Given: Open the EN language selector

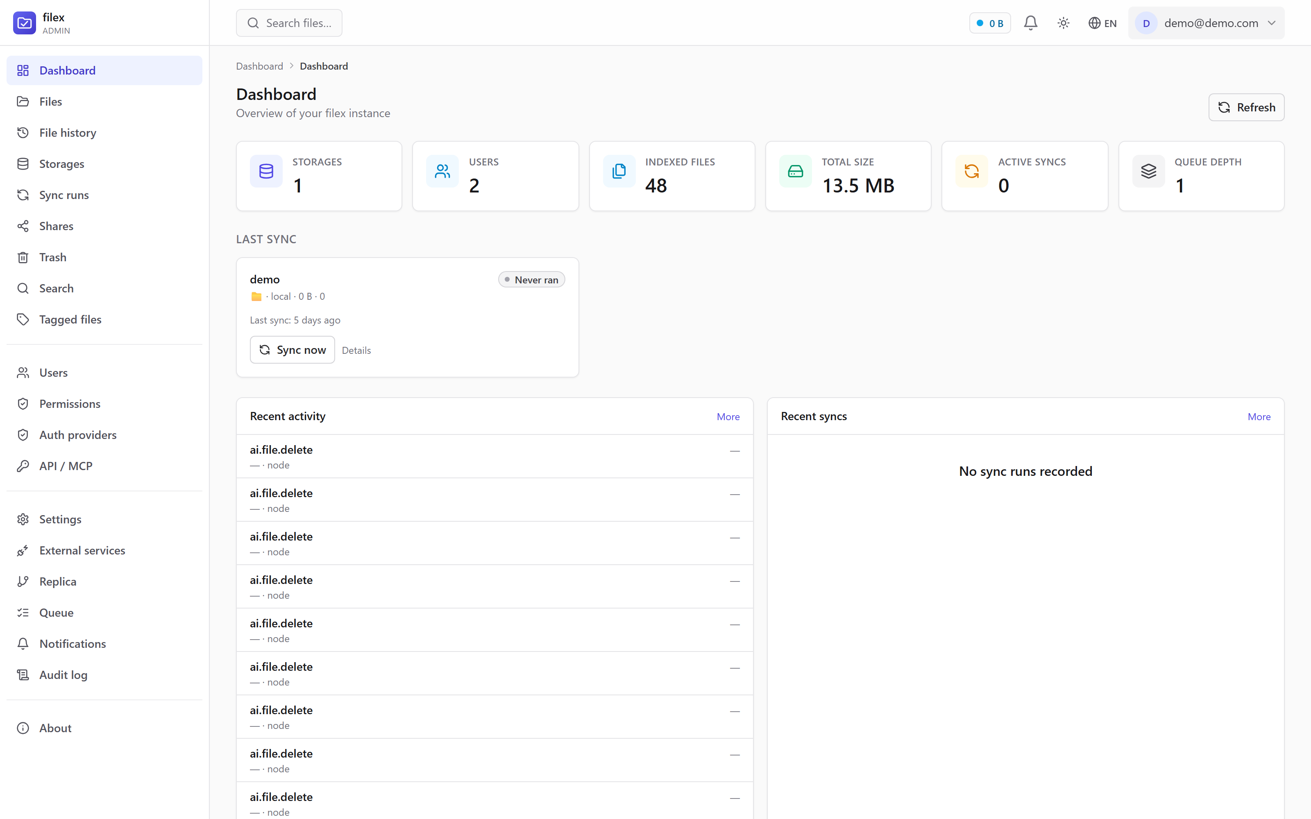Looking at the screenshot, I should 1102,23.
